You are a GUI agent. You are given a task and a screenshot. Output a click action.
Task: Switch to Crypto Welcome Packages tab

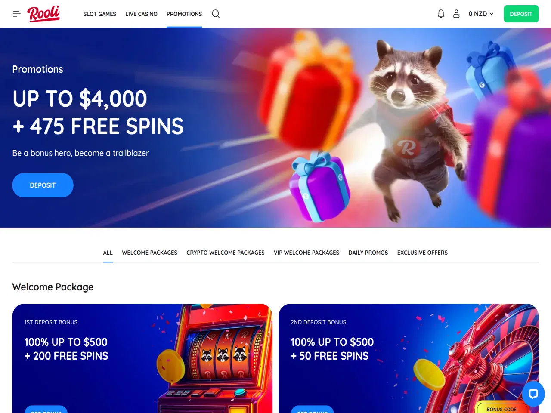coord(226,253)
